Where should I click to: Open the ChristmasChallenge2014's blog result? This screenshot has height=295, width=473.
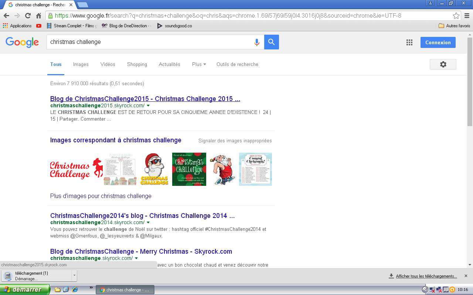tap(143, 216)
